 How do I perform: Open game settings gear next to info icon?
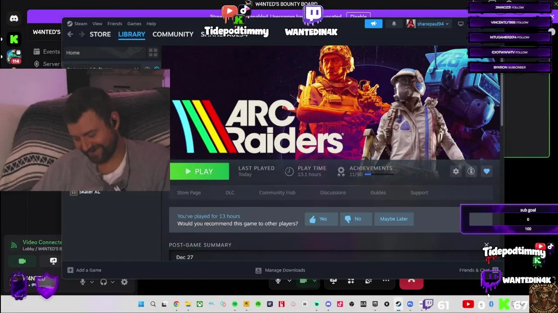(456, 171)
